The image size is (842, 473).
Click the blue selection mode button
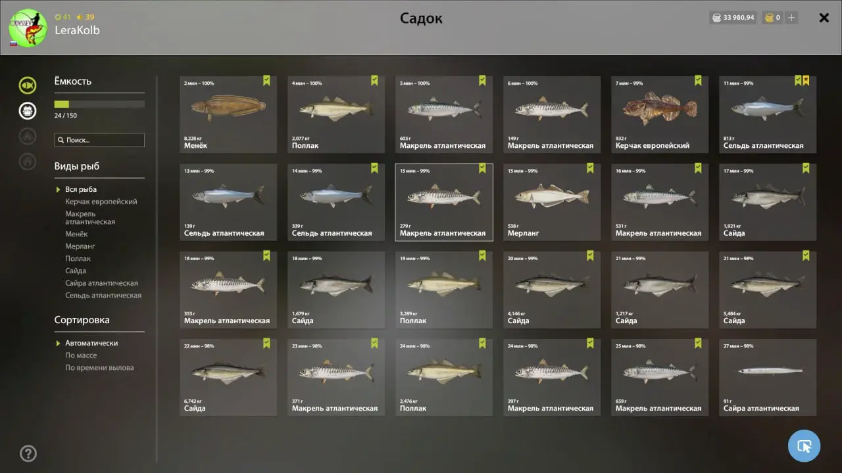804,446
